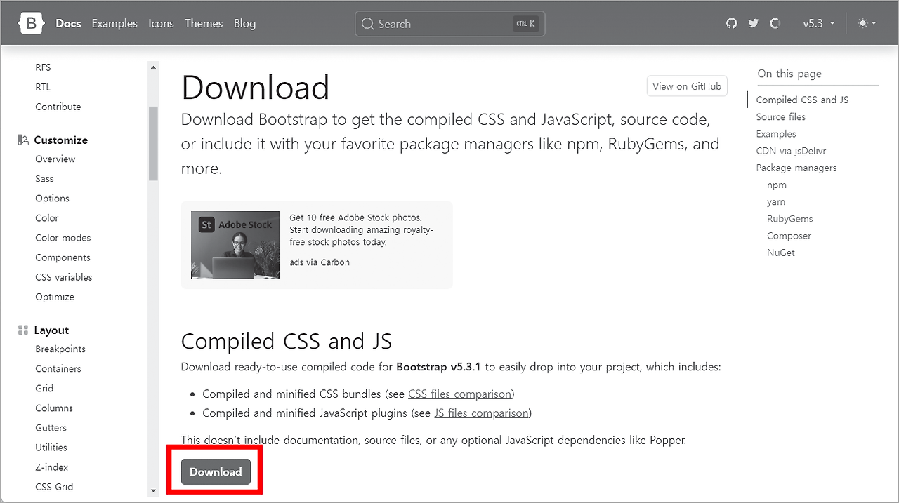Jump to yarn section
This screenshot has height=503, width=899.
[x=776, y=202]
